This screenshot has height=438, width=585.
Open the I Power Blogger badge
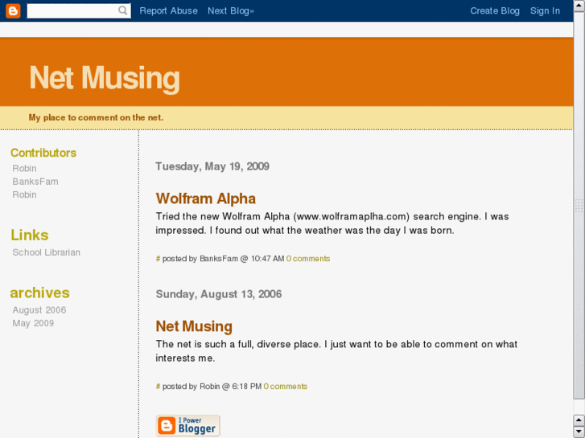pyautogui.click(x=187, y=426)
